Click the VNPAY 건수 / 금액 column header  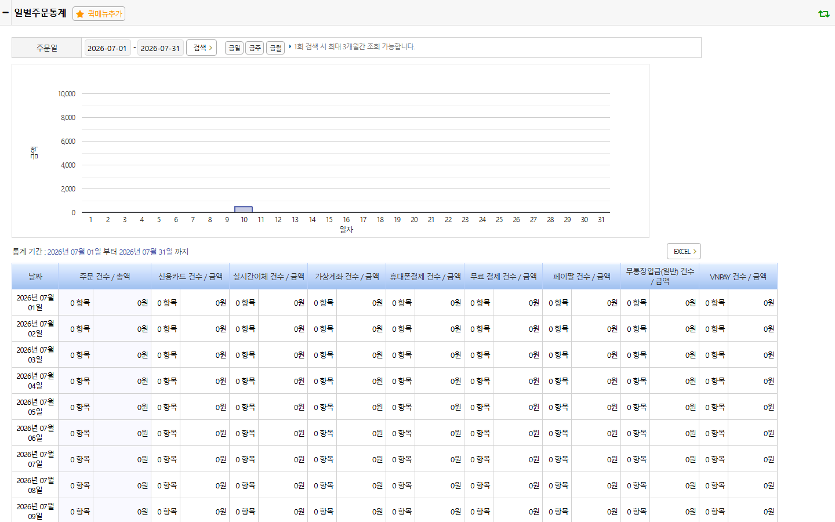click(738, 277)
